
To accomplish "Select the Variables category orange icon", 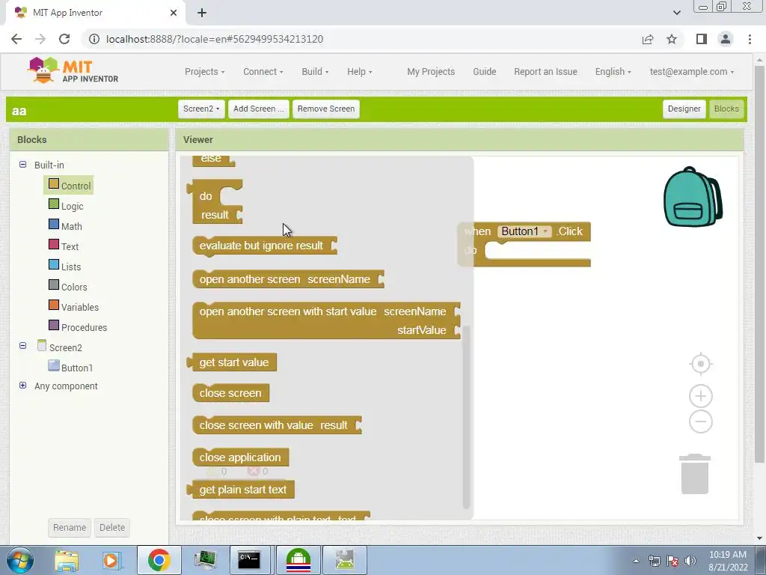I will (x=54, y=305).
